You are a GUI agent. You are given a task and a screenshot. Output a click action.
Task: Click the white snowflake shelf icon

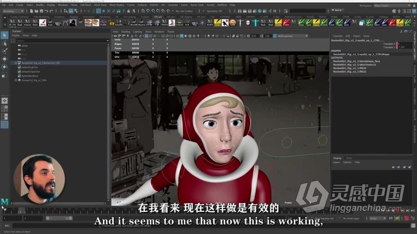pos(202,23)
